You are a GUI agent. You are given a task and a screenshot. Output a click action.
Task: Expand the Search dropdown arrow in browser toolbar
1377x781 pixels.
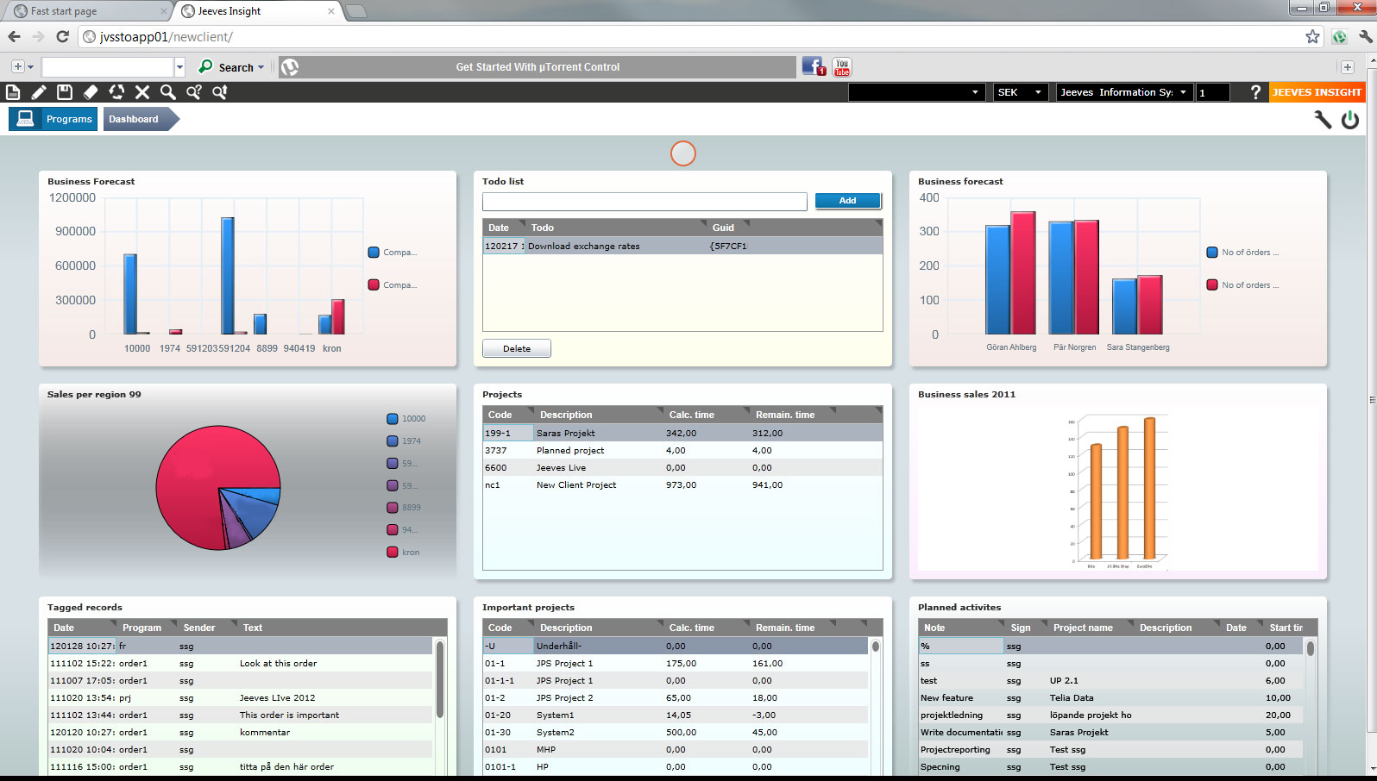tap(261, 67)
